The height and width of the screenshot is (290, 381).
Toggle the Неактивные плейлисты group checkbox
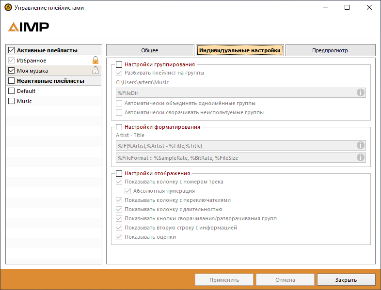pyautogui.click(x=12, y=81)
